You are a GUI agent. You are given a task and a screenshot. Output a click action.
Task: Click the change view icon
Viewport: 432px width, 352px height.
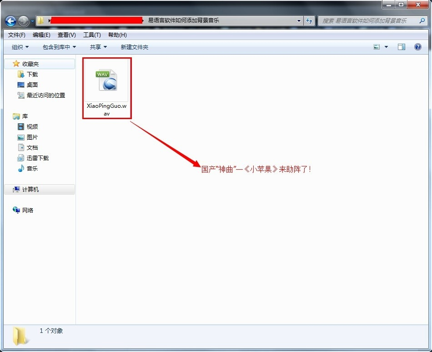377,47
